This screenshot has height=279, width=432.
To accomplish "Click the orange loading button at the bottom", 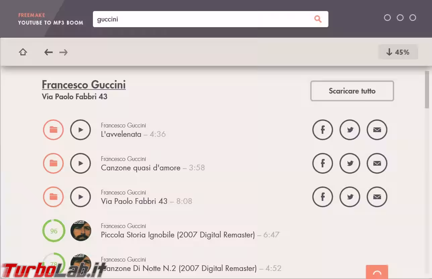I will tap(377, 272).
